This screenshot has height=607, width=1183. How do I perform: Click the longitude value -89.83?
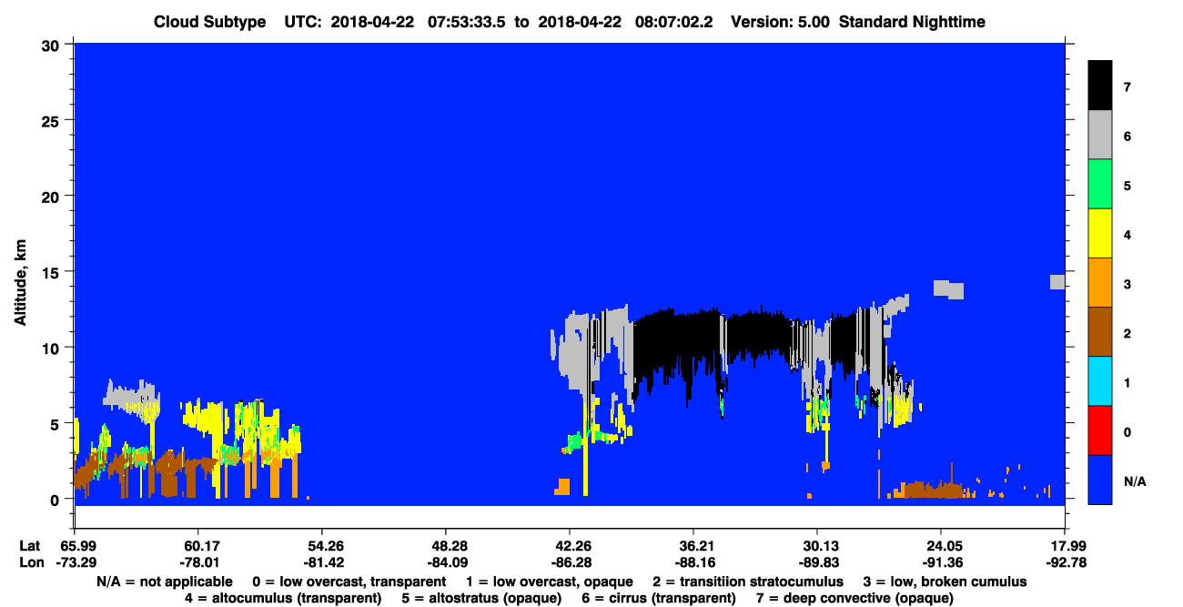[x=817, y=562]
